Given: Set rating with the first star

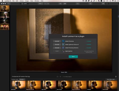Looking at the screenshot, I should (x=65, y=77).
